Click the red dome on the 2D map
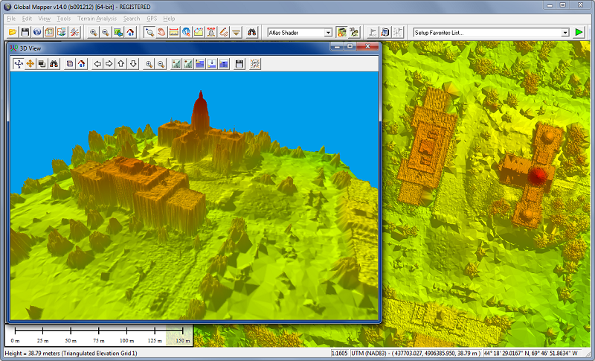The width and height of the screenshot is (595, 361). [x=537, y=176]
